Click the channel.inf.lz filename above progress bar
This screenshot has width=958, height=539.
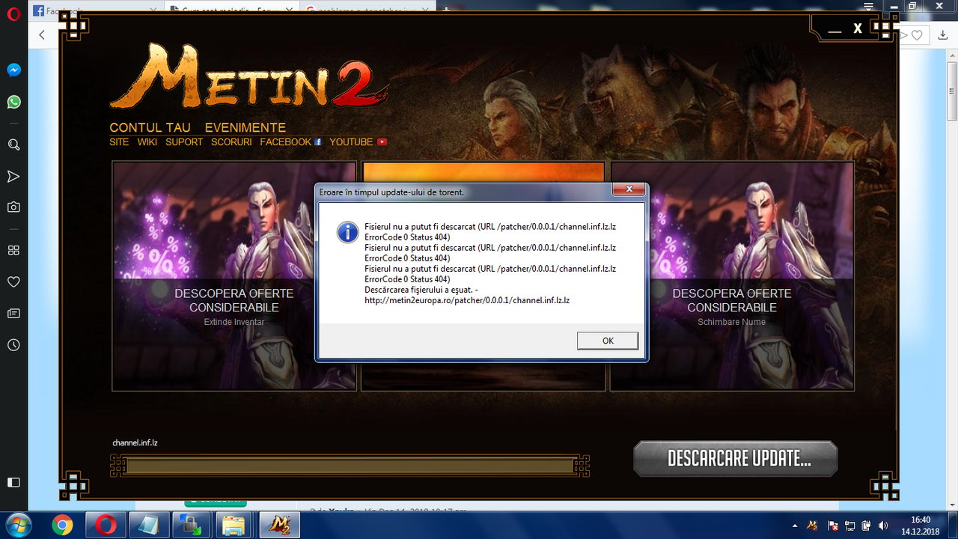[135, 442]
